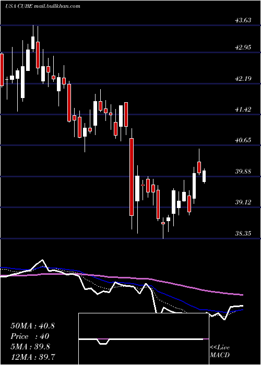Click the 38.35 price level label

click(243, 234)
